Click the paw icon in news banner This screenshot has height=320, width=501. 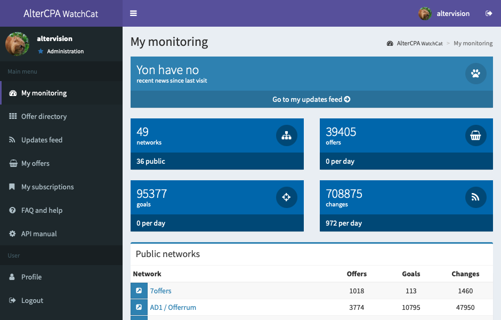(476, 74)
